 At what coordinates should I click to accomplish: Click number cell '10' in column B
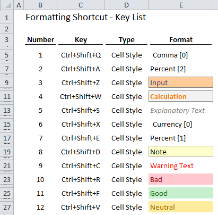tap(40, 179)
